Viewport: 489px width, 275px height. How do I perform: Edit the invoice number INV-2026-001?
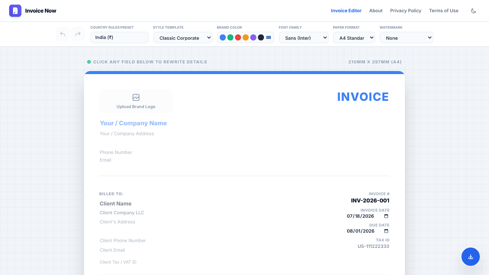(x=370, y=201)
